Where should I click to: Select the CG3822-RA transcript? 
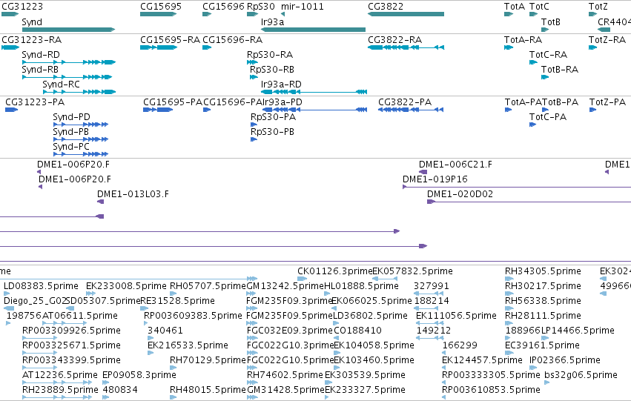click(x=406, y=47)
